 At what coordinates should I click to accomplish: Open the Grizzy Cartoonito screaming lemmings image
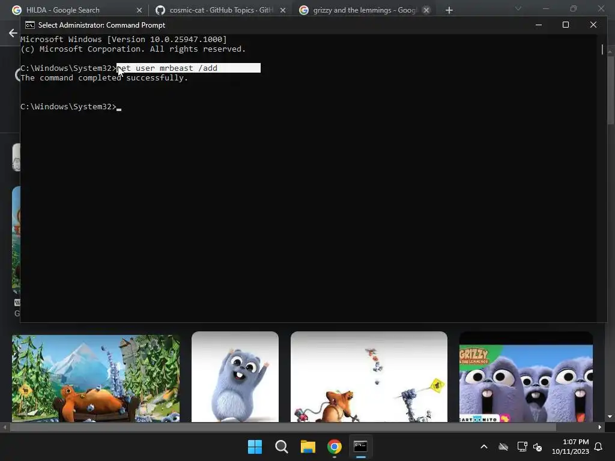coord(526,377)
